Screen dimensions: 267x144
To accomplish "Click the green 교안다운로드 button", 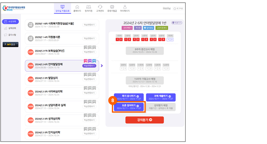I will tap(161, 28).
